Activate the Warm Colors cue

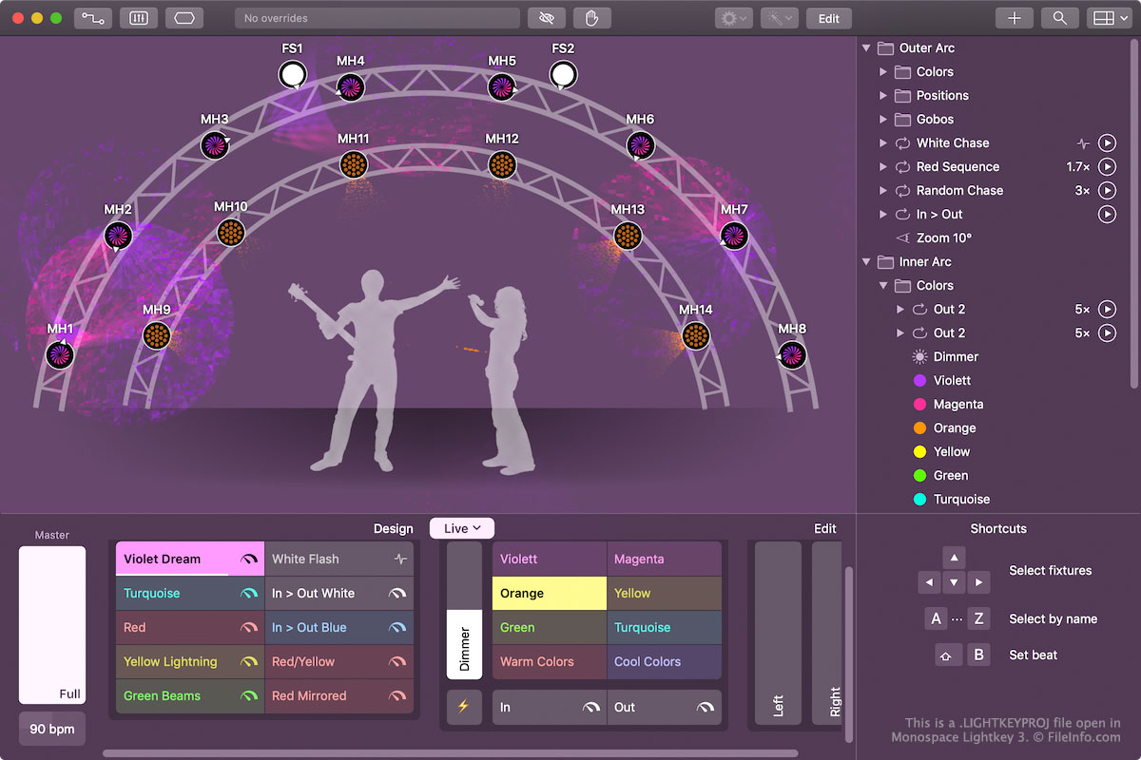(550, 661)
